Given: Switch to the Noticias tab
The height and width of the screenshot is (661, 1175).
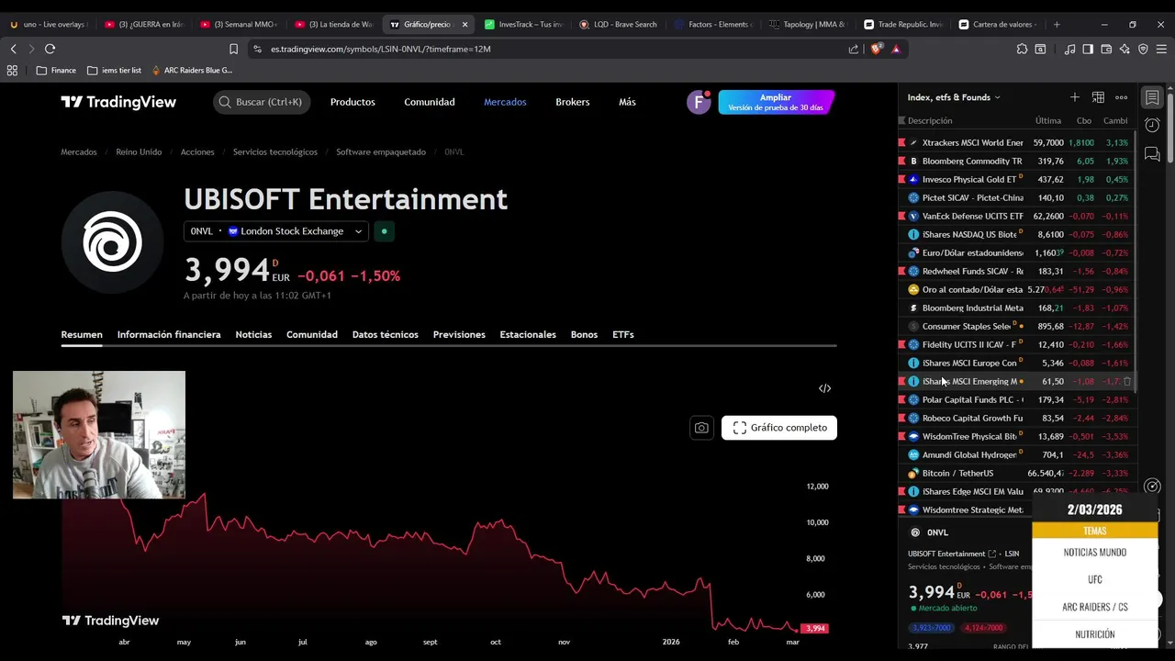Looking at the screenshot, I should pyautogui.click(x=253, y=334).
